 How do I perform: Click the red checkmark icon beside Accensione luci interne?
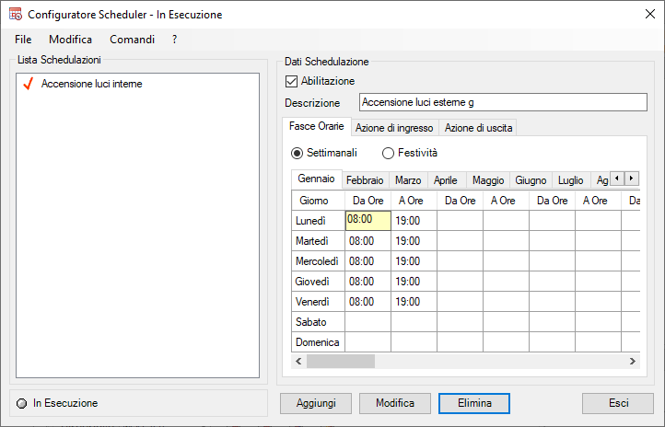27,84
